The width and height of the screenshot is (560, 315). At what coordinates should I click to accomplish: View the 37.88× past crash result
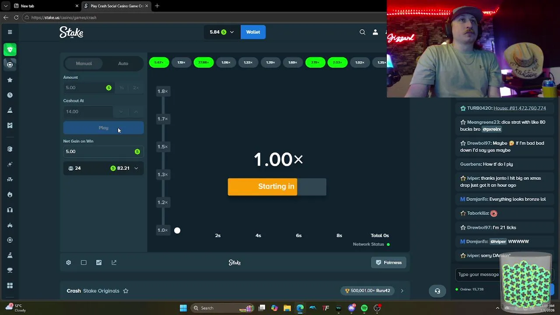point(203,63)
